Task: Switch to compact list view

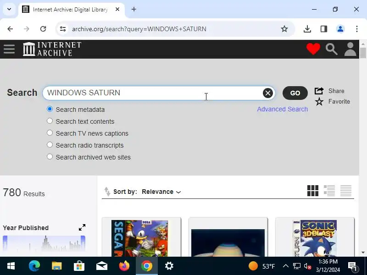Action: [x=346, y=191]
